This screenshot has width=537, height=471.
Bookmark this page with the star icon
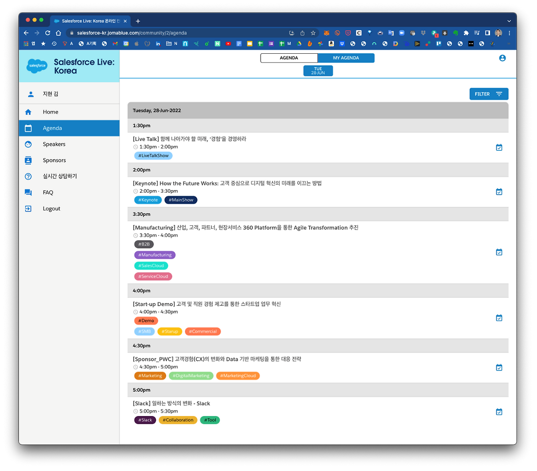(x=313, y=33)
